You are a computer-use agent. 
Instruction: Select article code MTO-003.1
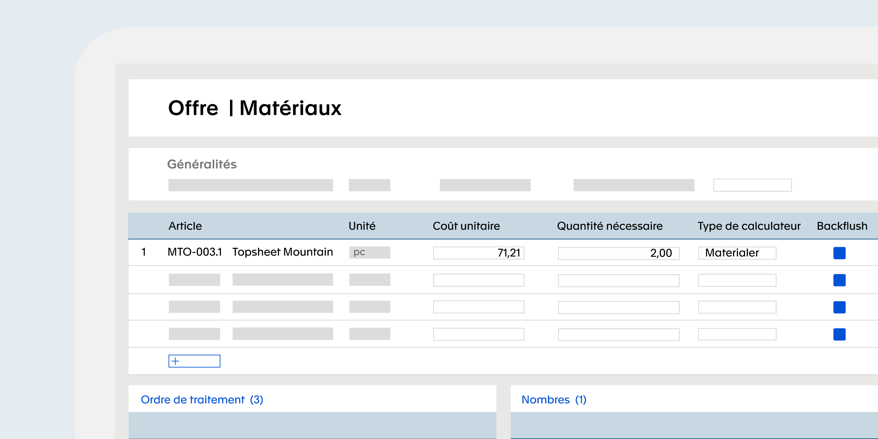(x=194, y=252)
